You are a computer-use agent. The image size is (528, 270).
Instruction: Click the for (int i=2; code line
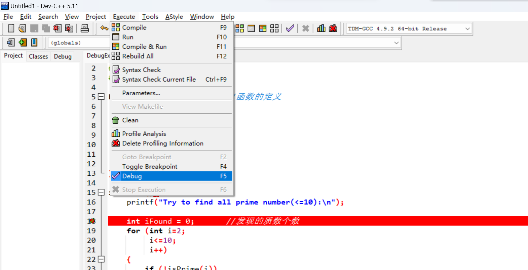[x=156, y=231]
